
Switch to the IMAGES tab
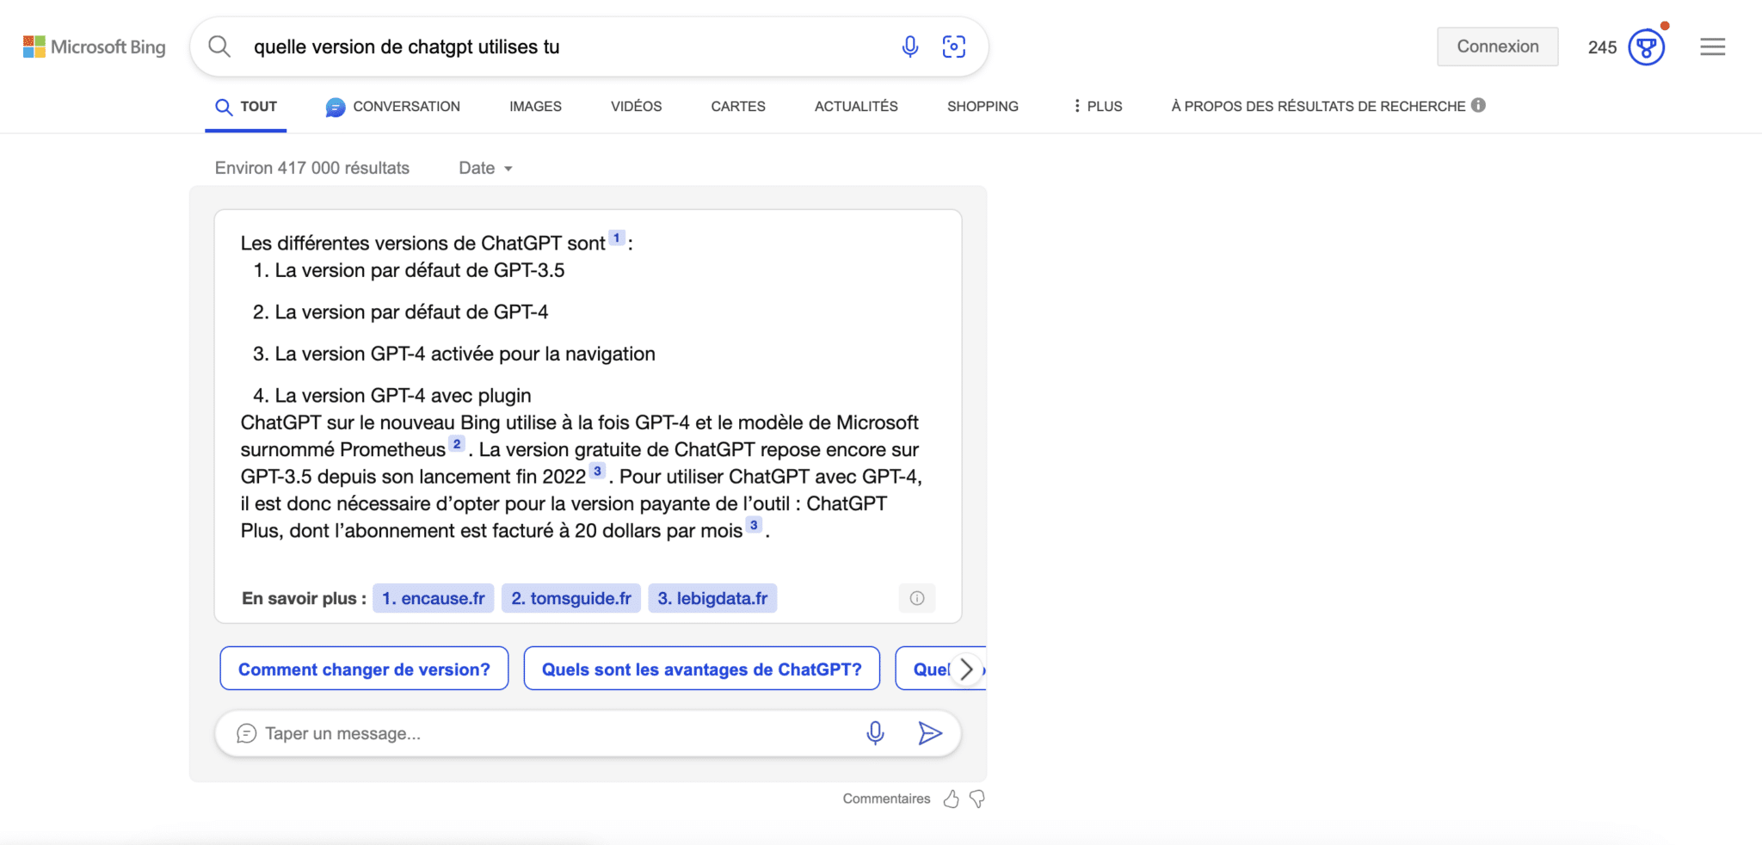[x=535, y=106]
